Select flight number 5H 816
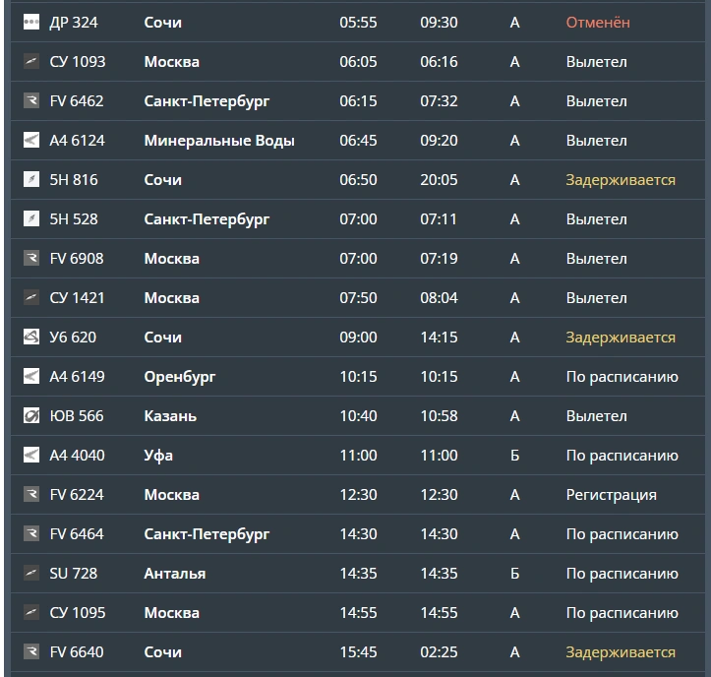 pyautogui.click(x=74, y=180)
